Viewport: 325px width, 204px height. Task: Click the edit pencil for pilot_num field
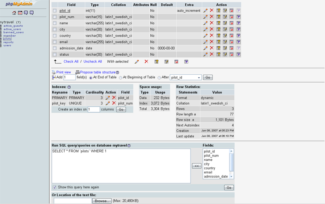pyautogui.click(x=205, y=17)
